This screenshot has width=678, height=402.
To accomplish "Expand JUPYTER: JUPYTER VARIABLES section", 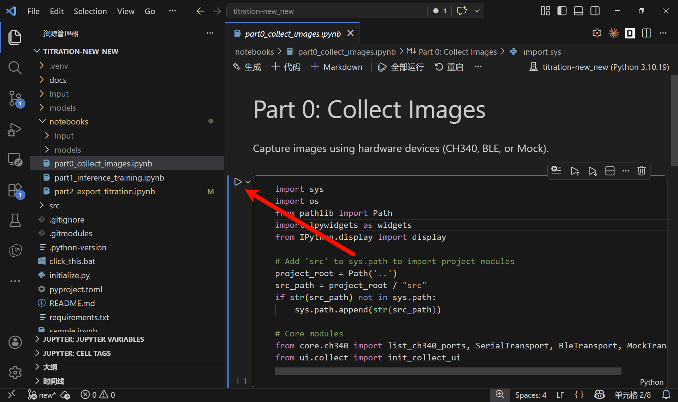I will tap(127, 339).
